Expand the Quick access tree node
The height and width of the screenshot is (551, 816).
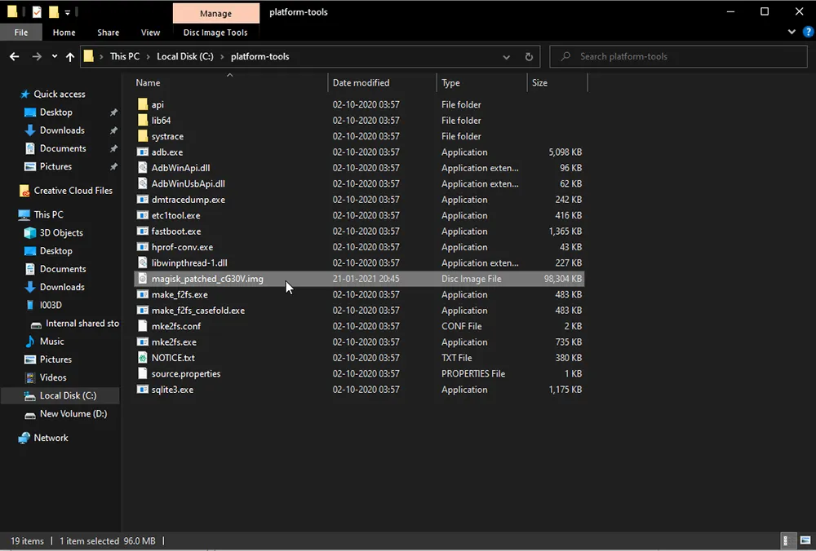[x=12, y=95]
